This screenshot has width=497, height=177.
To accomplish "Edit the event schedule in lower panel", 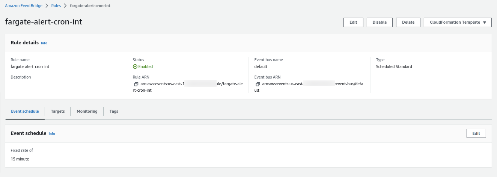I will (476, 133).
